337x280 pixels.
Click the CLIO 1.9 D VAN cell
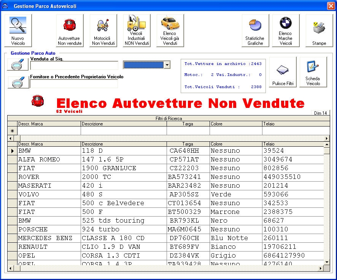[124, 247]
